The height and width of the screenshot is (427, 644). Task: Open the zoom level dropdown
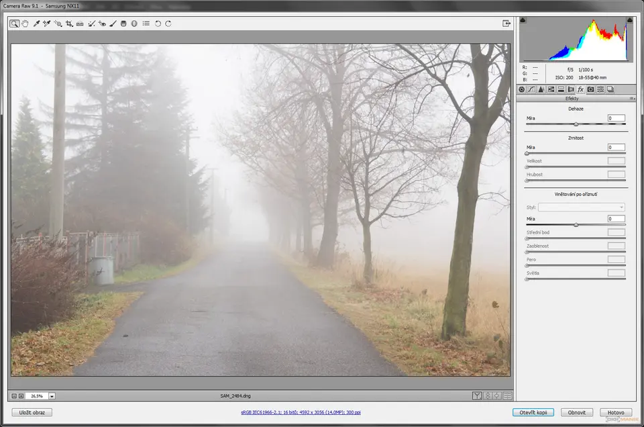pos(52,396)
